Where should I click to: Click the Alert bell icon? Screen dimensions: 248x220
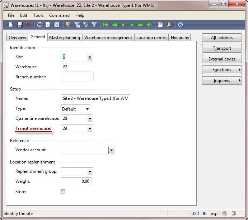[x=169, y=25]
